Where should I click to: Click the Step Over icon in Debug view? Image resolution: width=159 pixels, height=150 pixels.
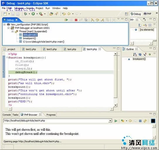tap(97, 20)
